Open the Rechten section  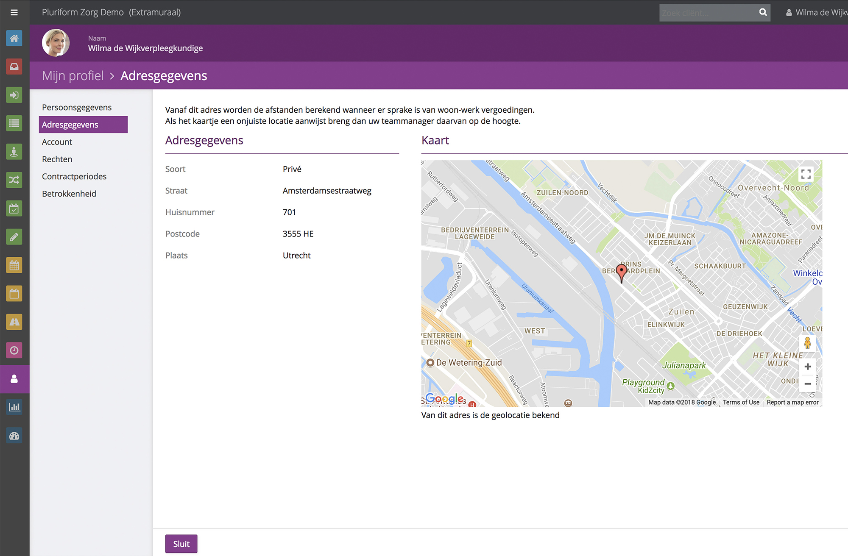pyautogui.click(x=57, y=159)
